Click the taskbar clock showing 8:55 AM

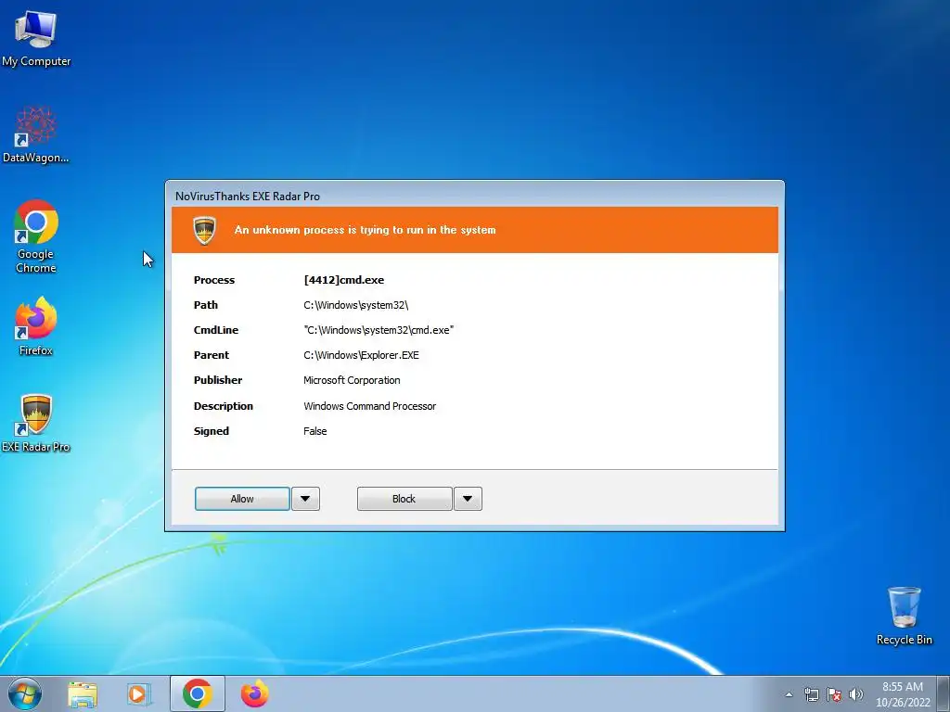click(x=903, y=693)
